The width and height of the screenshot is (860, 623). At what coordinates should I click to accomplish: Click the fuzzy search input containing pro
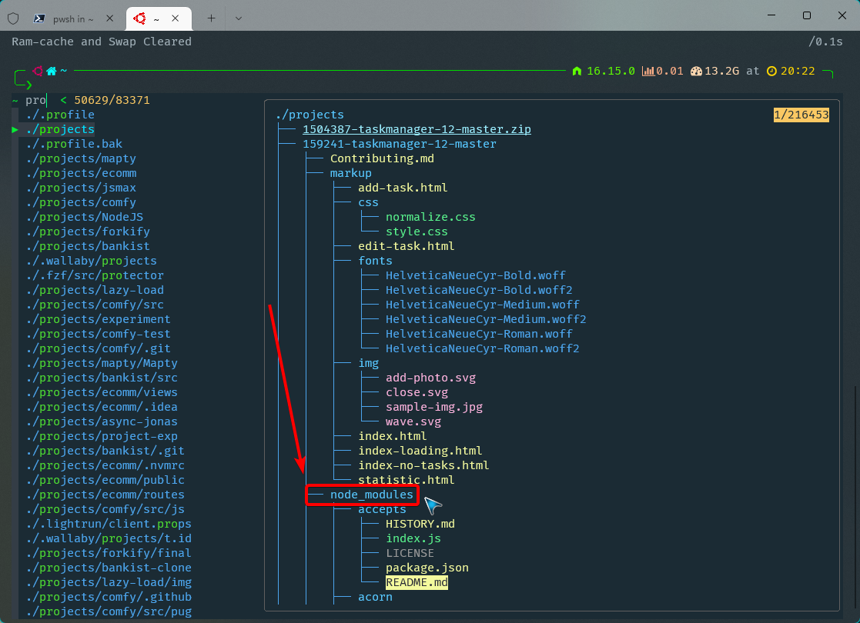(x=35, y=99)
